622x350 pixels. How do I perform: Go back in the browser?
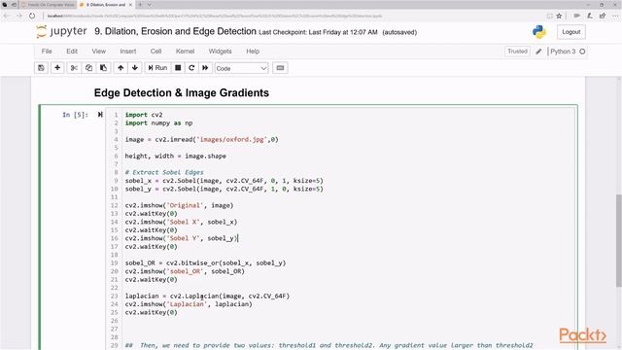(6, 16)
